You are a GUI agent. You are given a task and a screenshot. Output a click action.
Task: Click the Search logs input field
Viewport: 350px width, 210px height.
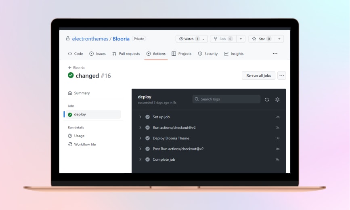(x=226, y=99)
